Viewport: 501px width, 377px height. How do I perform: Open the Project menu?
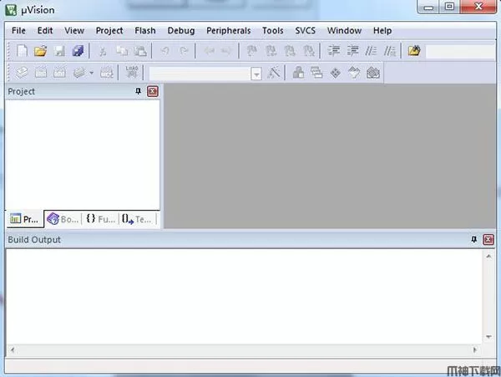click(x=109, y=31)
